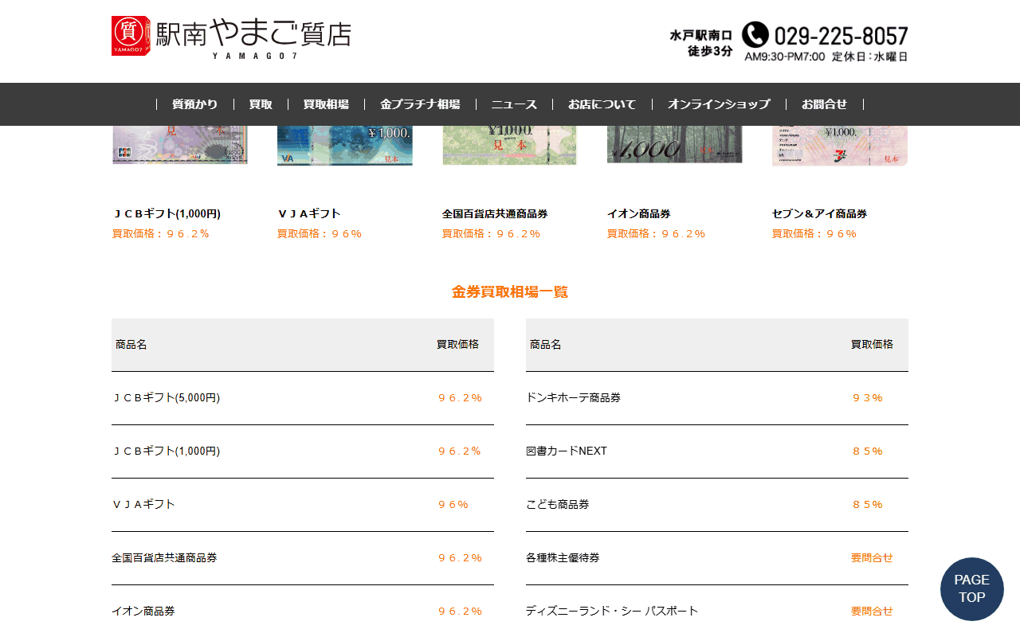Click the 図書カードNEXT table row
Image resolution: width=1020 pixels, height=637 pixels.
click(x=717, y=451)
